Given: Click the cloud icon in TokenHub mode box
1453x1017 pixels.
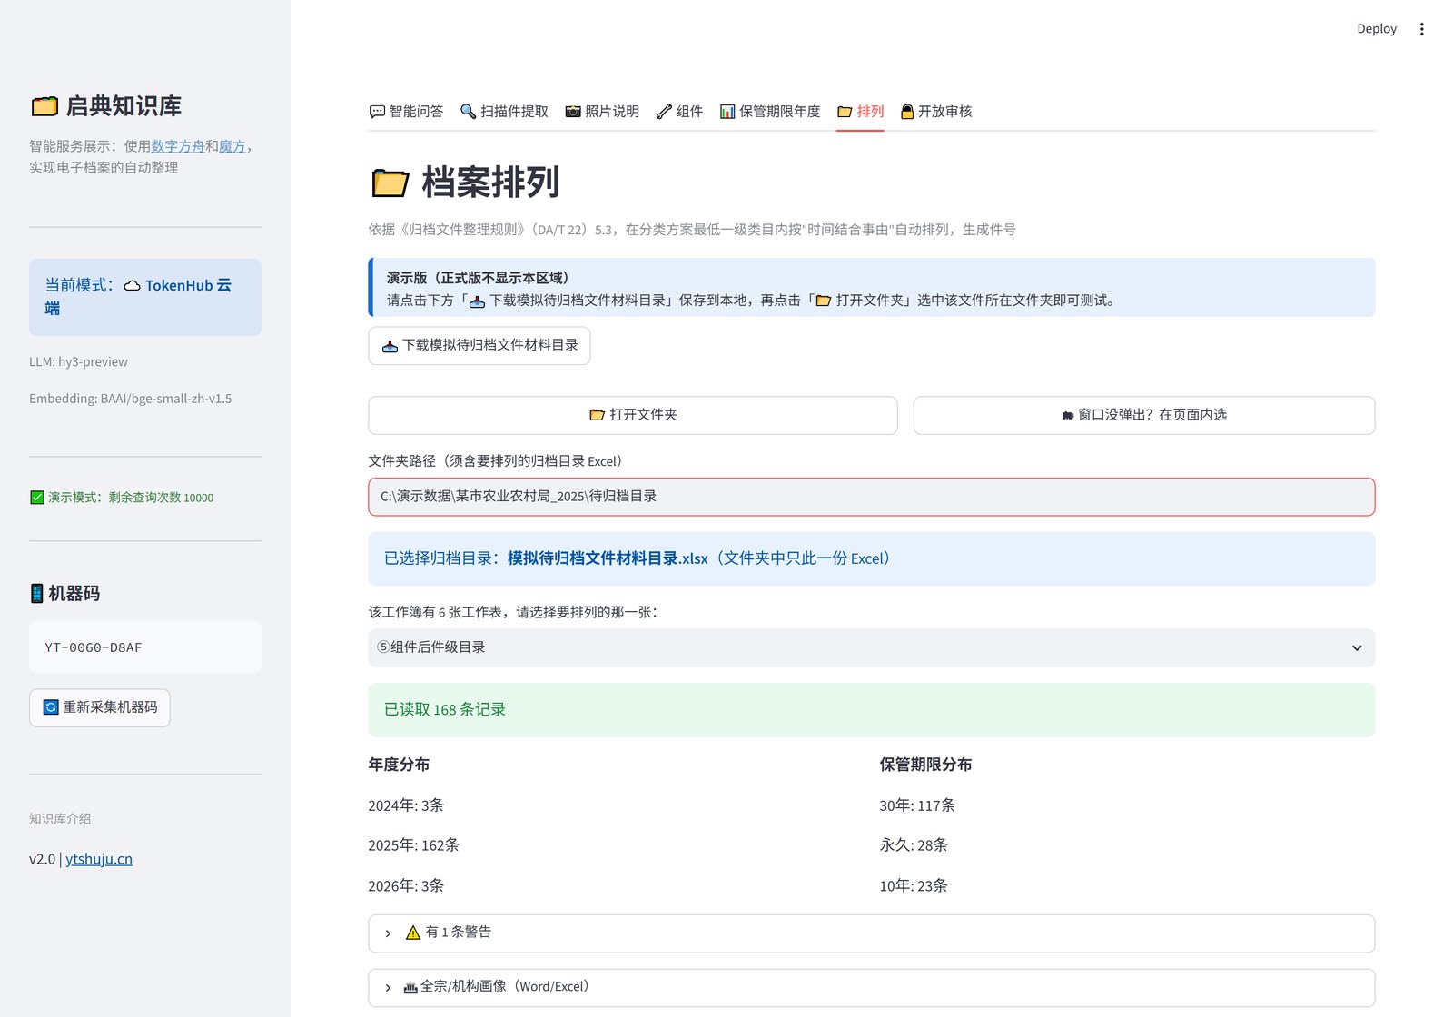Looking at the screenshot, I should pyautogui.click(x=133, y=286).
